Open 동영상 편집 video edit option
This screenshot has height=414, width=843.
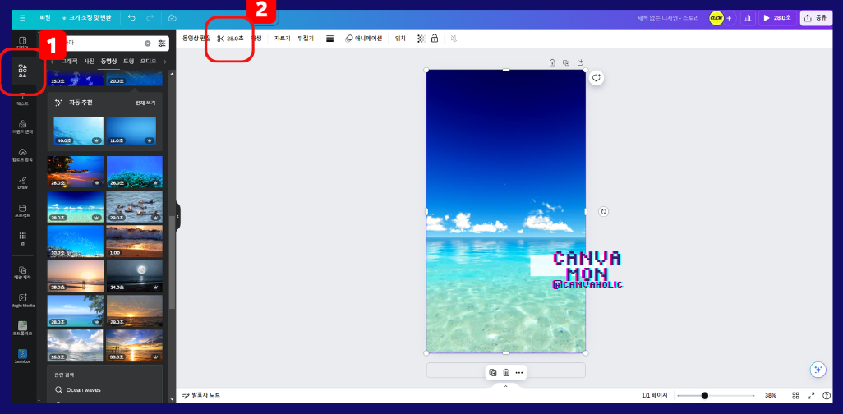click(196, 39)
